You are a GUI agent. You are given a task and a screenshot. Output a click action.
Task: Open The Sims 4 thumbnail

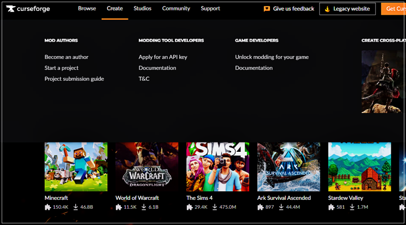pyautogui.click(x=218, y=167)
